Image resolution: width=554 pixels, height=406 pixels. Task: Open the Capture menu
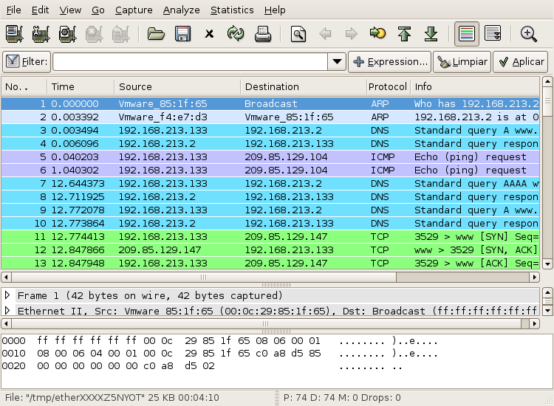coord(134,10)
